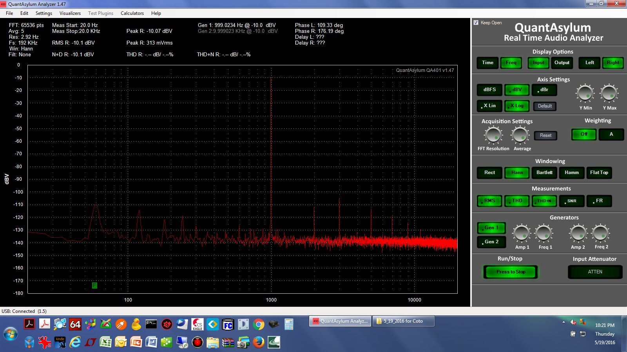
Task: Toggle the X Log axis button
Action: [517, 106]
